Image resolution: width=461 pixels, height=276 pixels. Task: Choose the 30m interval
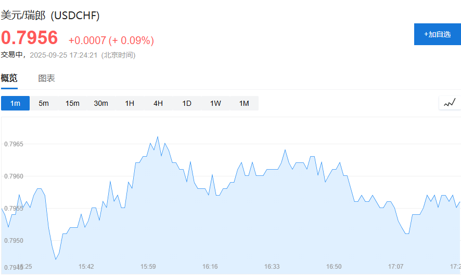tap(101, 103)
